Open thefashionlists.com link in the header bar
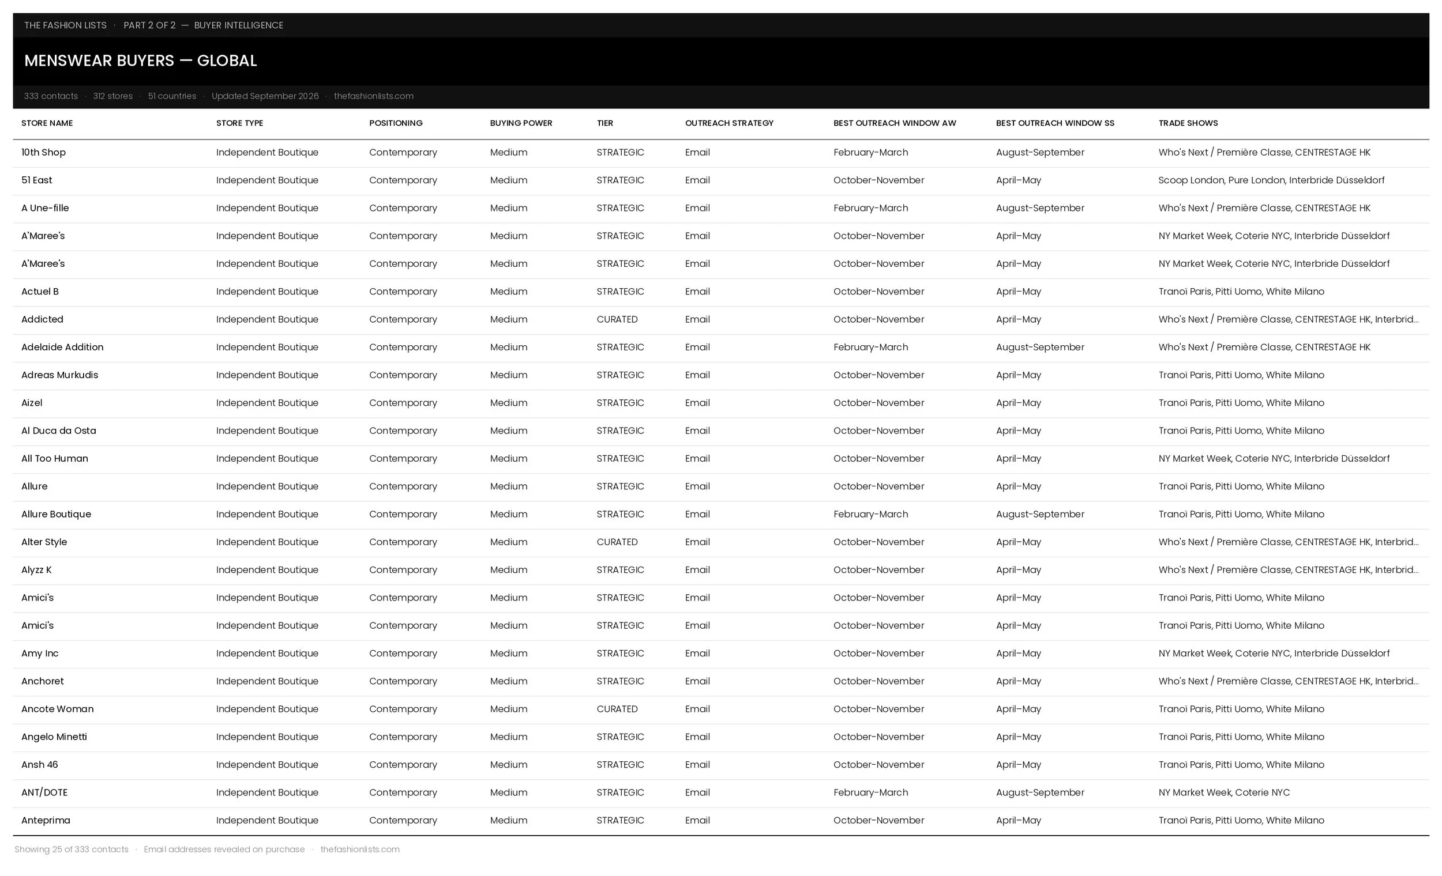 pyautogui.click(x=373, y=96)
